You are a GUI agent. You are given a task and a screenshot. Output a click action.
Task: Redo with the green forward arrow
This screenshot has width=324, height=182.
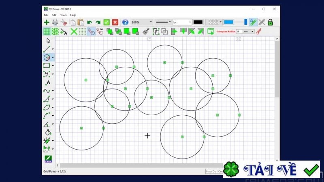[98, 22]
